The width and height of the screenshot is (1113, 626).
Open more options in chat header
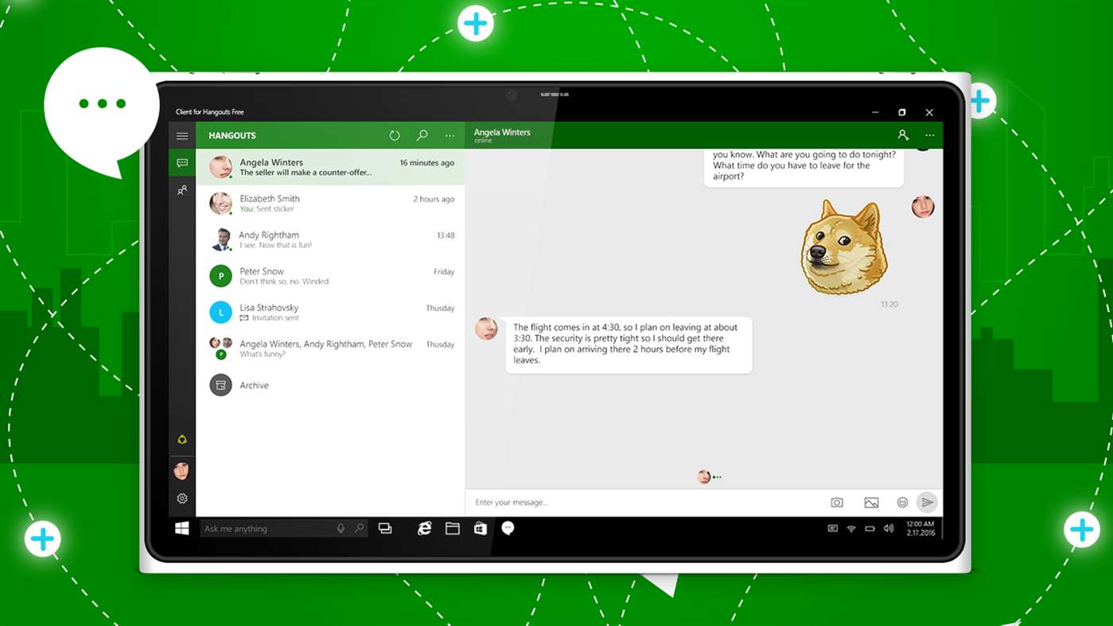(x=929, y=136)
